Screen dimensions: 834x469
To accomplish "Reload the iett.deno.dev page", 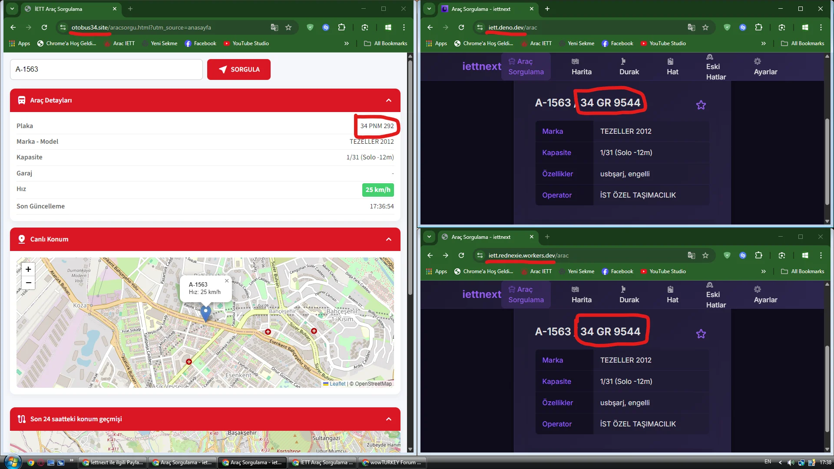I will pyautogui.click(x=461, y=27).
